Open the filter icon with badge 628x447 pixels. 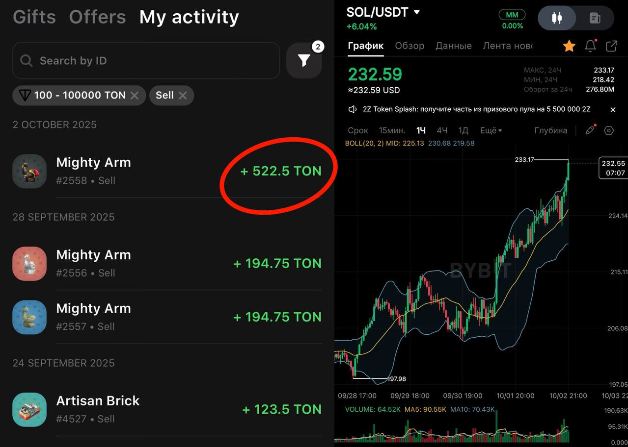[x=304, y=60]
